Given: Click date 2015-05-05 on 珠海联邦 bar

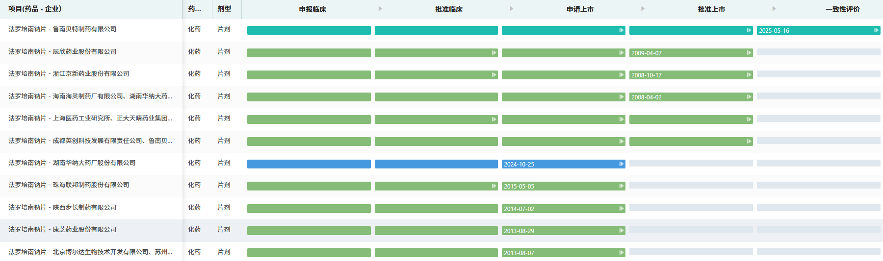Looking at the screenshot, I should point(519,187).
